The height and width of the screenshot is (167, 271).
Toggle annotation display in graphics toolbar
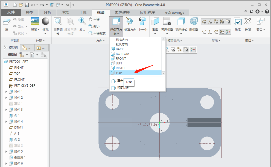point(186,50)
